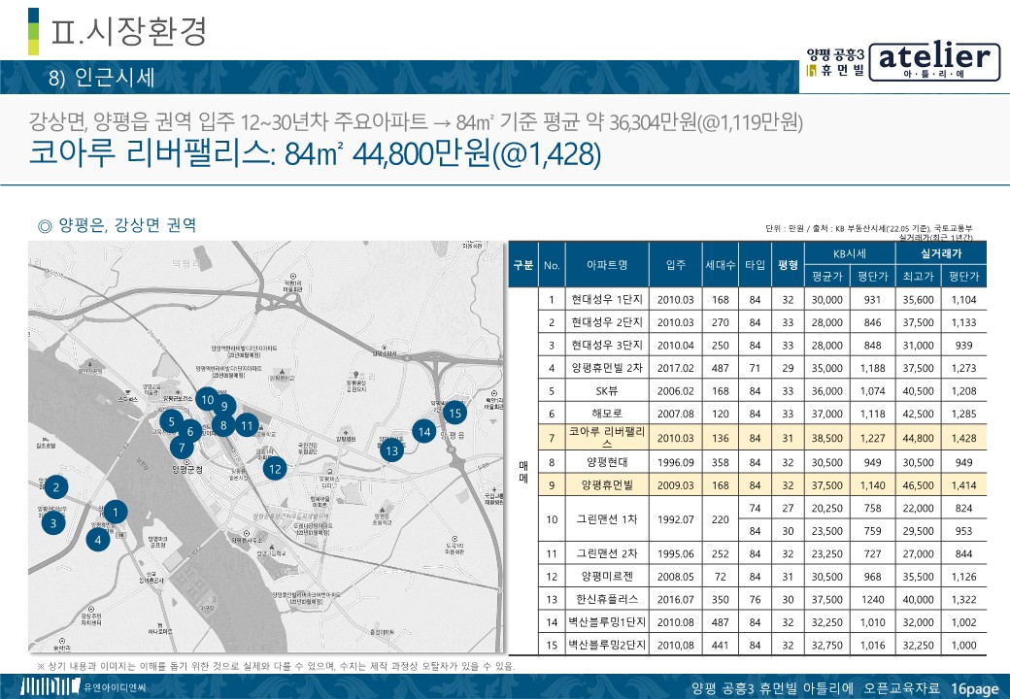Click the 1240 KB price-per-pyeong cell
1010x699 pixels.
point(872,599)
